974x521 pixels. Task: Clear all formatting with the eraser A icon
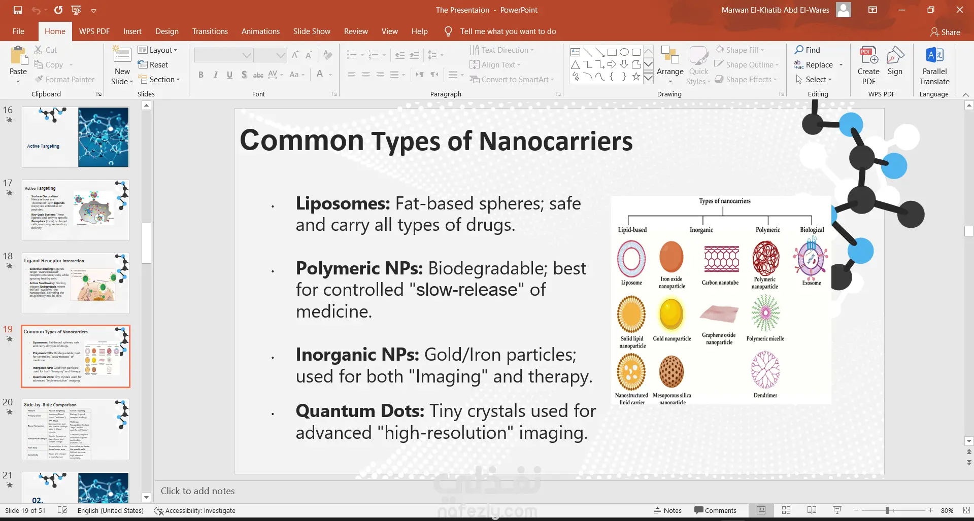[x=328, y=55]
